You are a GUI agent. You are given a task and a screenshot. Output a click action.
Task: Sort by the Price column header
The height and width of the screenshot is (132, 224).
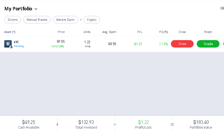(61, 32)
